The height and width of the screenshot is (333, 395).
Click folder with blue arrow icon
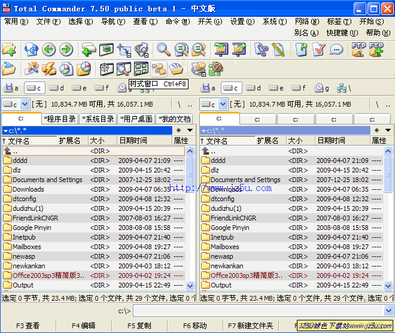9,69
